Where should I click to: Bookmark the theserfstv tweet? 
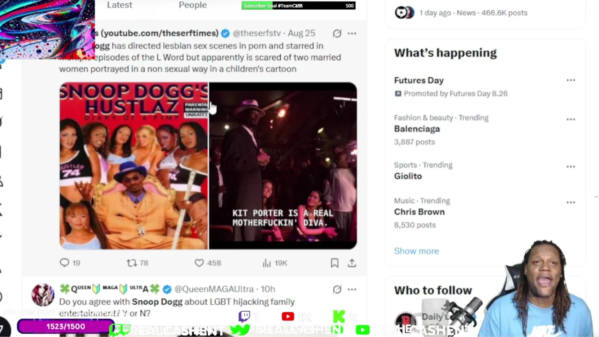click(335, 263)
